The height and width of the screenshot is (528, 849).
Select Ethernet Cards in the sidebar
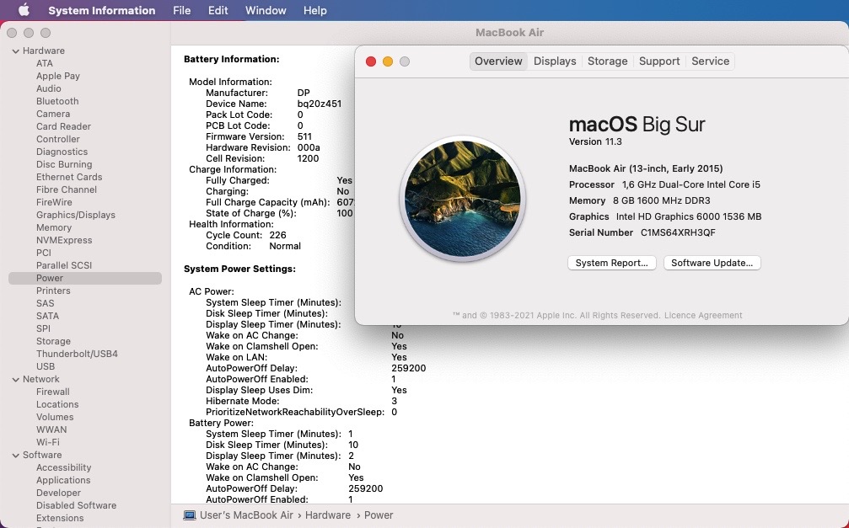tap(69, 177)
